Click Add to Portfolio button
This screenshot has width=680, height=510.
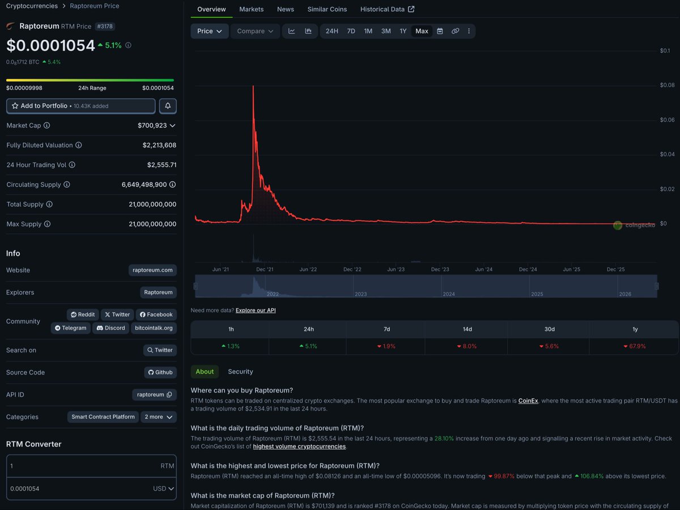click(81, 106)
